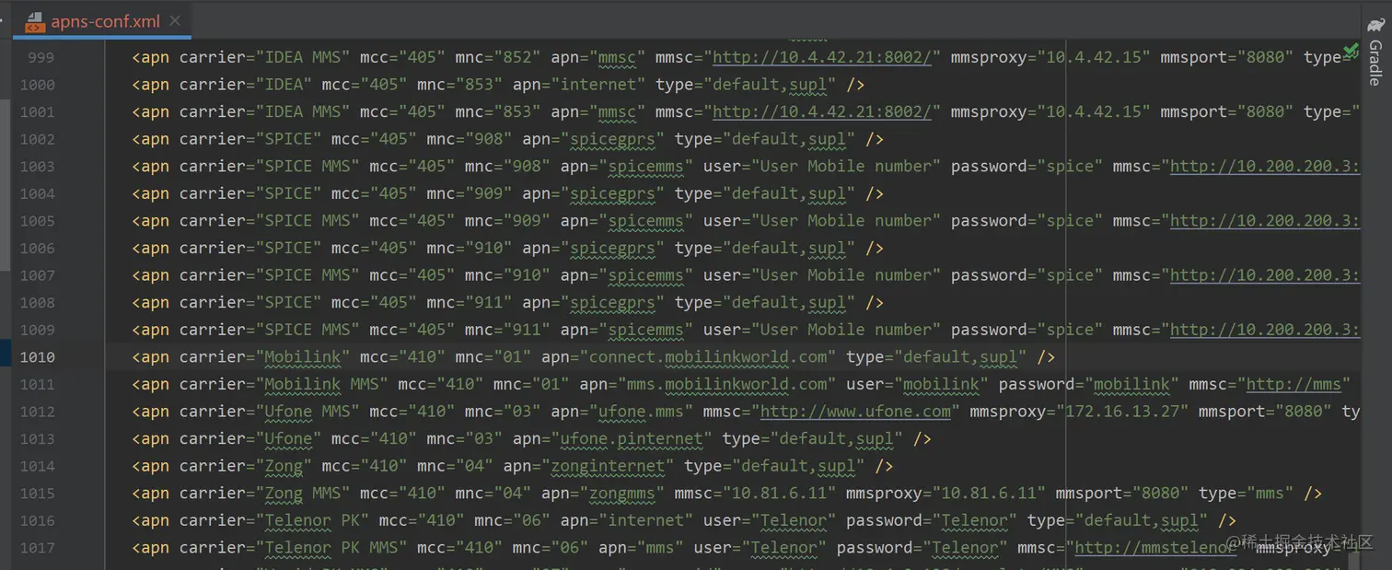Click the XML file icon in the tab
Screen dimensions: 1392x570
click(34, 21)
